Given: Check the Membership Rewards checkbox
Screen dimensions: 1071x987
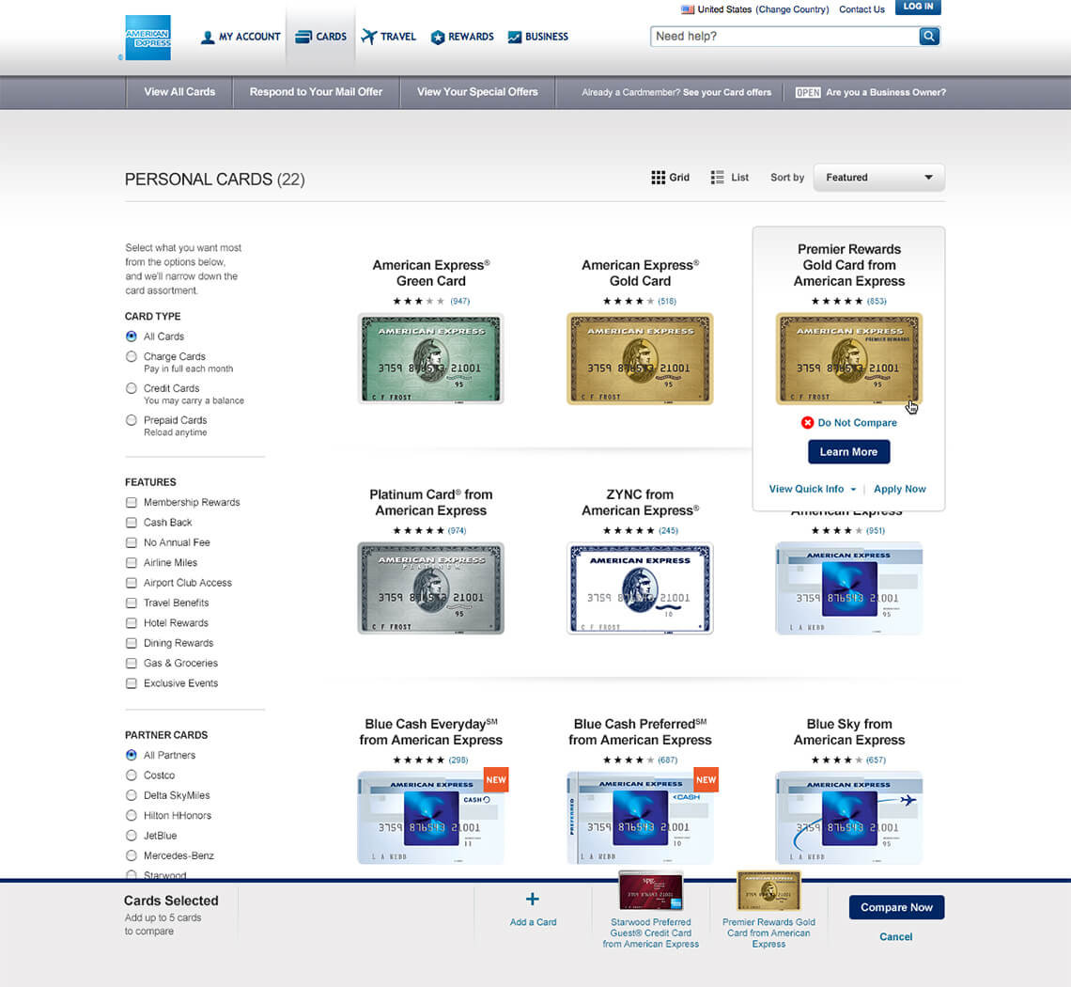Looking at the screenshot, I should point(132,502).
